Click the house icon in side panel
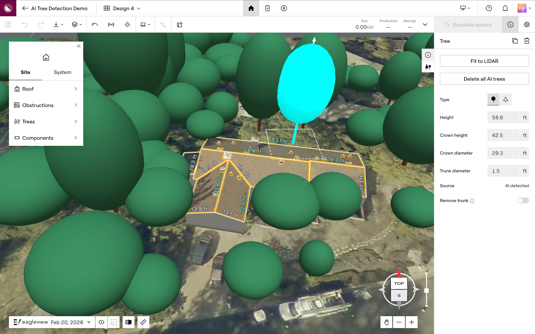 tap(46, 57)
